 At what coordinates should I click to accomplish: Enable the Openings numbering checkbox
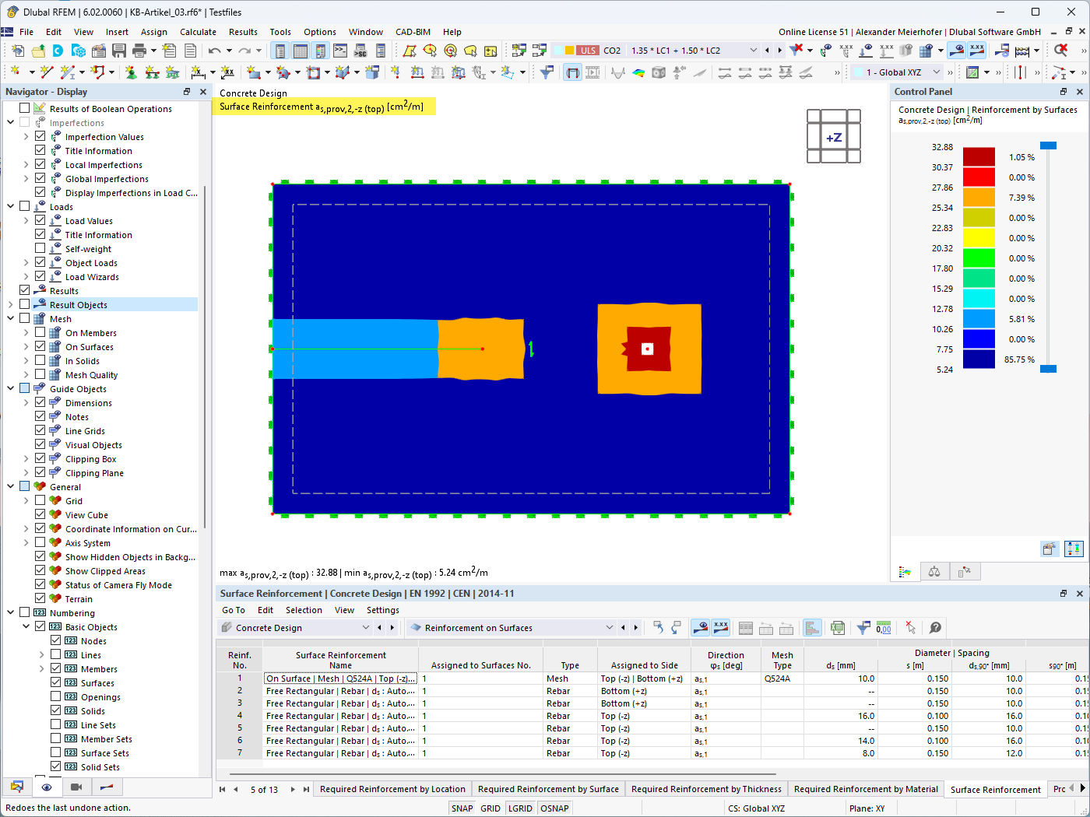(x=56, y=697)
